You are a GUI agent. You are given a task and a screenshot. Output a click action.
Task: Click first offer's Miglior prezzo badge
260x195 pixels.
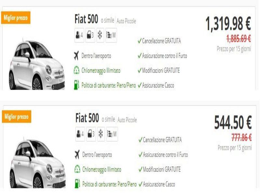pos(16,18)
